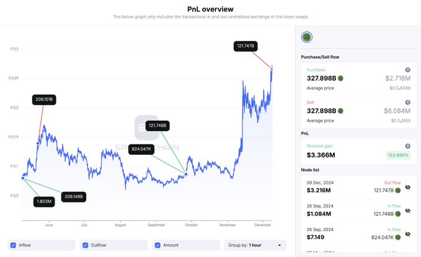Hide the $1.084M inflow node
Image resolution: width=421 pixels, height=257 pixels.
coord(408,211)
